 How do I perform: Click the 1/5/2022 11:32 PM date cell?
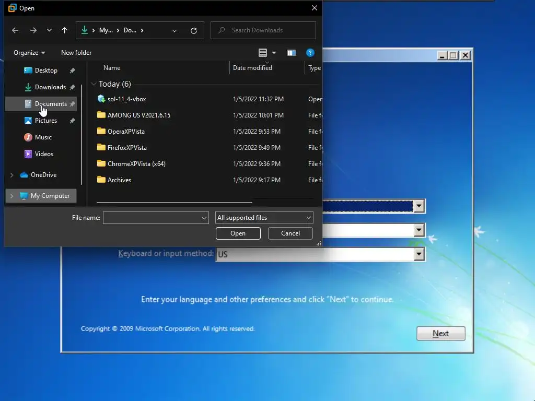pyautogui.click(x=258, y=99)
